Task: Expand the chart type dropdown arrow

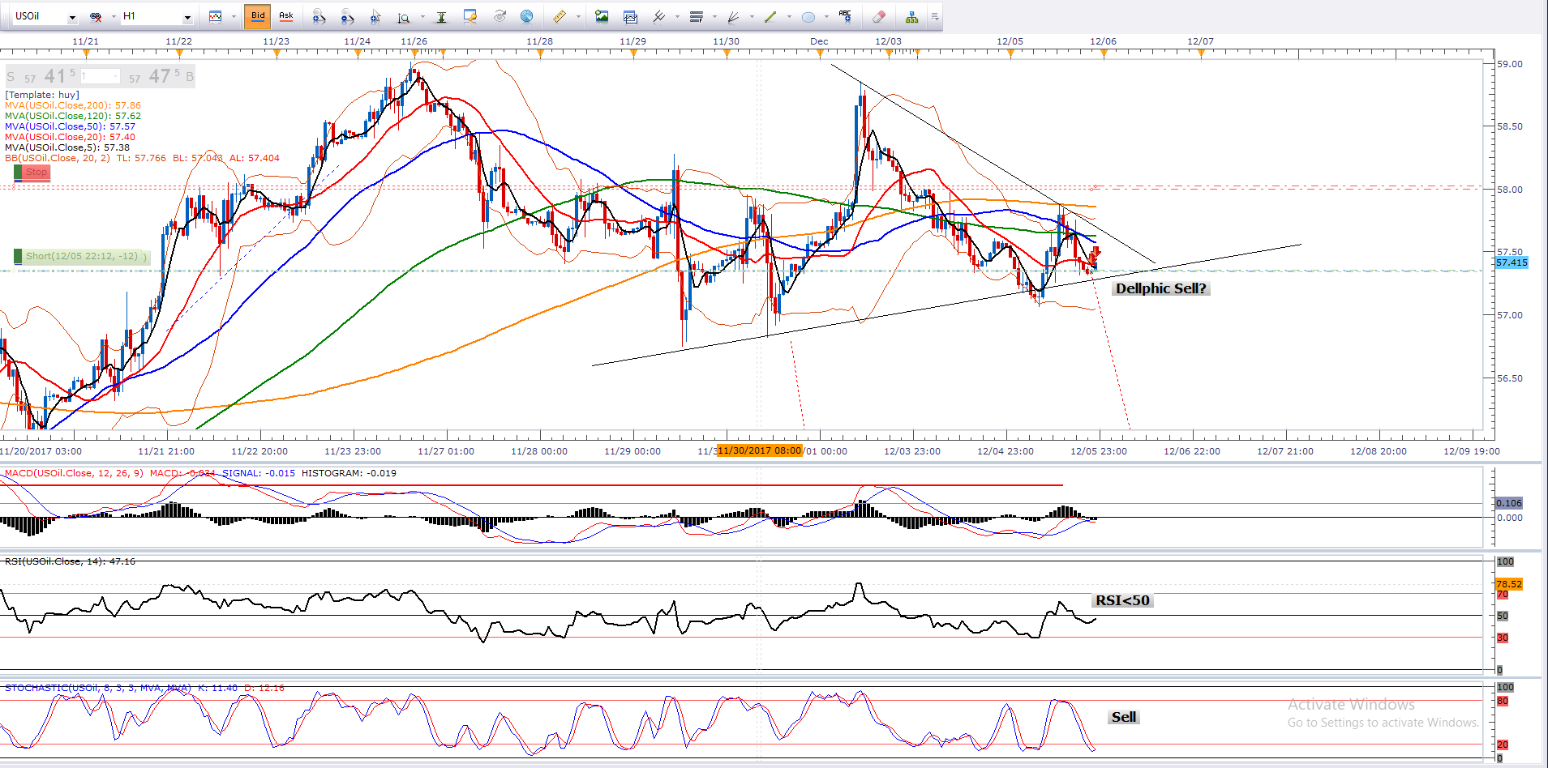Action: pyautogui.click(x=234, y=16)
